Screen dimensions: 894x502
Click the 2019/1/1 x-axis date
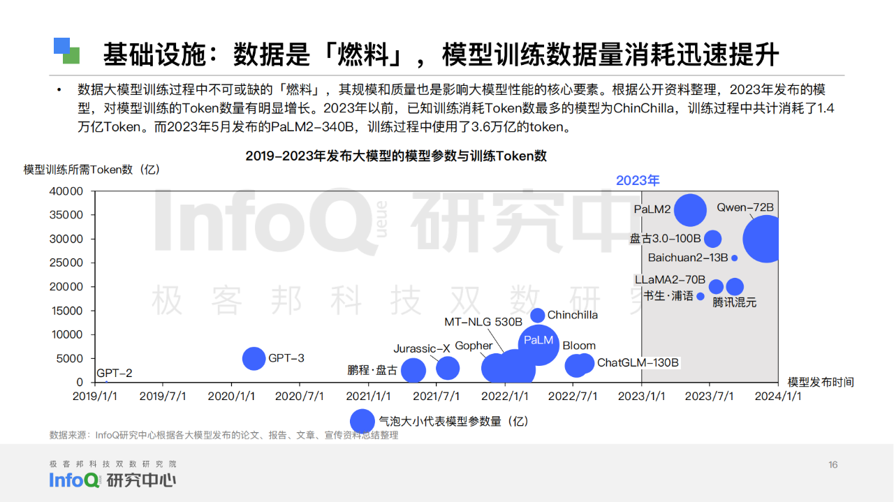pos(95,397)
